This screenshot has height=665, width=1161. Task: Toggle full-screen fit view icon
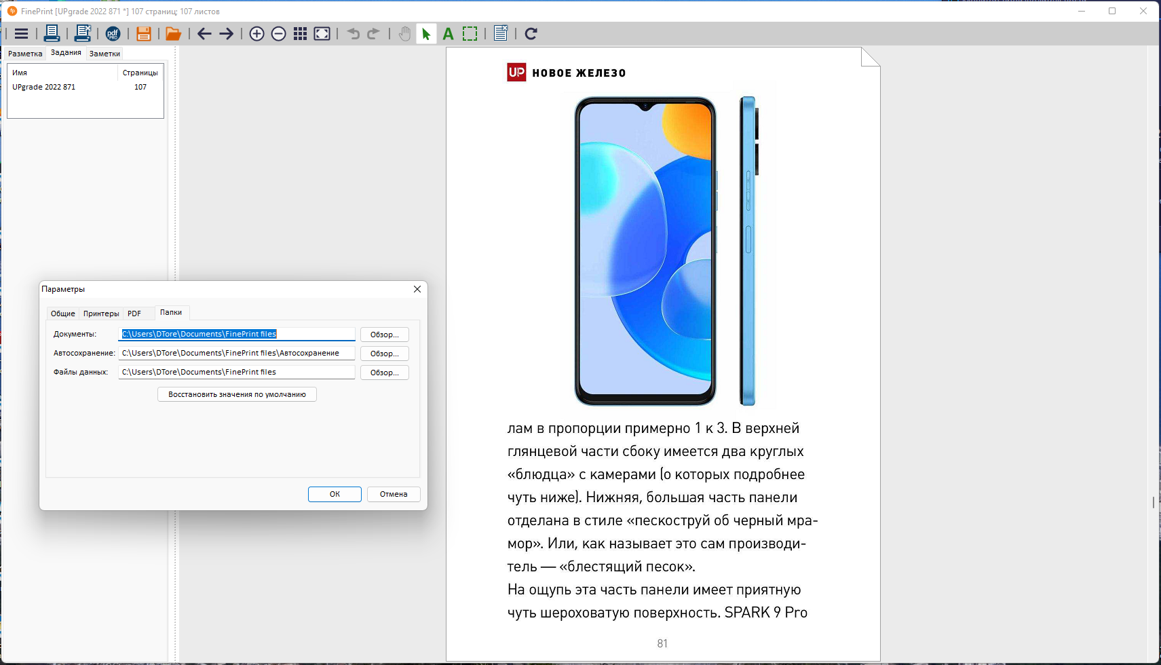322,34
